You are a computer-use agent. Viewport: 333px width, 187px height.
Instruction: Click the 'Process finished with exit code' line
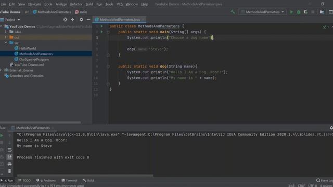pyautogui.click(x=53, y=157)
